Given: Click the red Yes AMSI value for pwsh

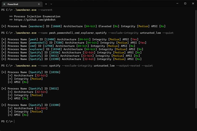Looking at the screenshot, I should point(135,39).
